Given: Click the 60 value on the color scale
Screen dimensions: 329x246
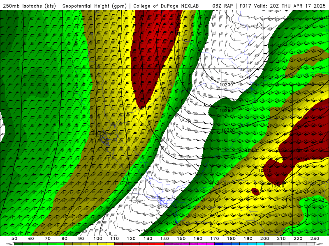Looking at the screenshot, I should click(x=31, y=239).
